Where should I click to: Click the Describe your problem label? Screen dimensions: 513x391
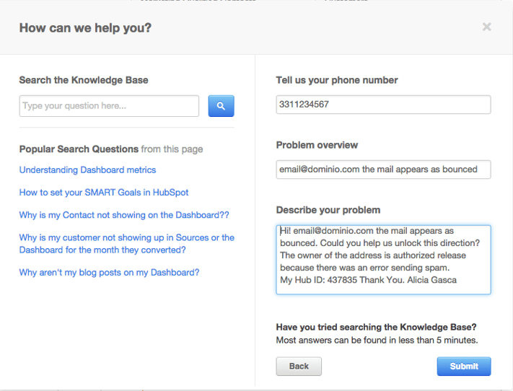point(328,210)
